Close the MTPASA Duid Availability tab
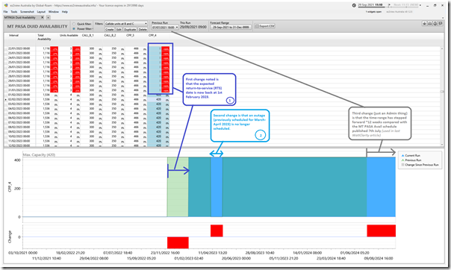The image size is (451, 270). click(x=43, y=17)
